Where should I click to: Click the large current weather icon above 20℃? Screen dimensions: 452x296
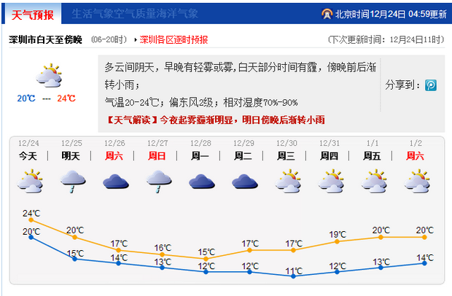tap(47, 76)
